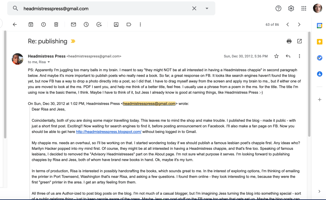The height and width of the screenshot is (200, 326).
Task: Click inside the mail search field
Action: point(105,9)
